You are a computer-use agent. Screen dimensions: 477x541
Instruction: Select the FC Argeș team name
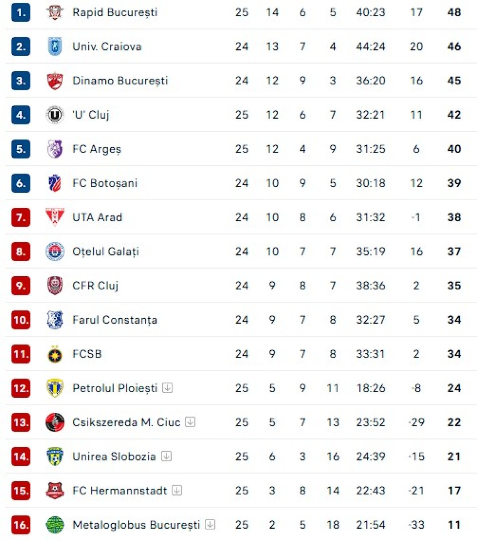[97, 149]
